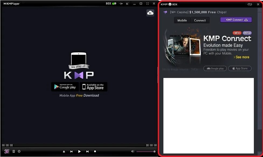Switch to the Mobile tab
Image resolution: width=263 pixels, height=157 pixels.
tap(182, 20)
